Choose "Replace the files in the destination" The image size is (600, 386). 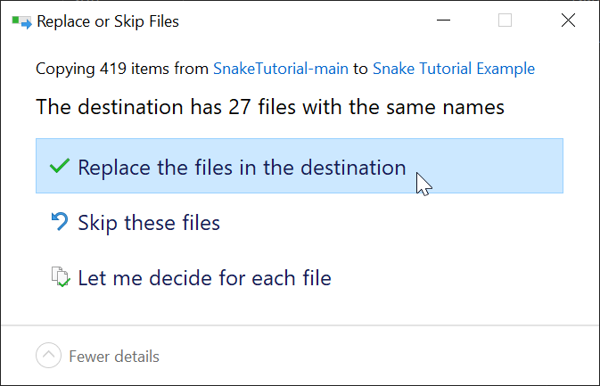point(242,167)
